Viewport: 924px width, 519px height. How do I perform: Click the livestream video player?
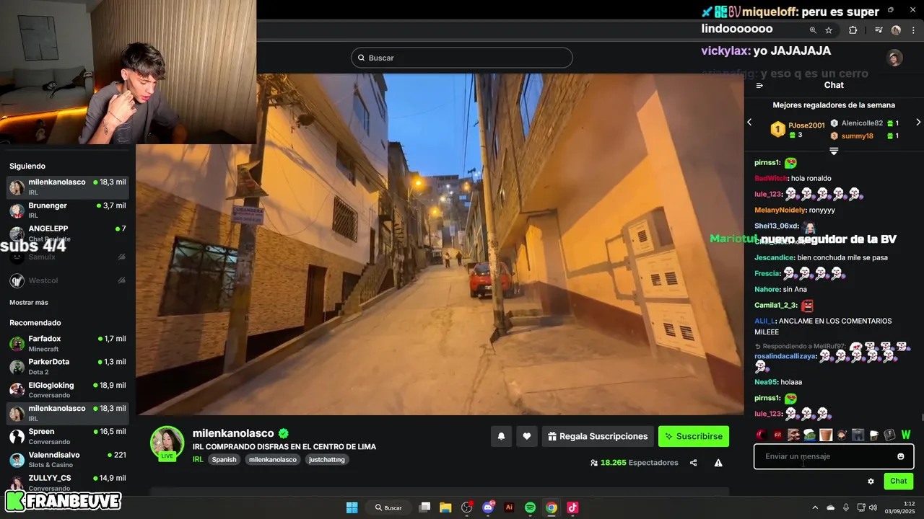tap(440, 244)
